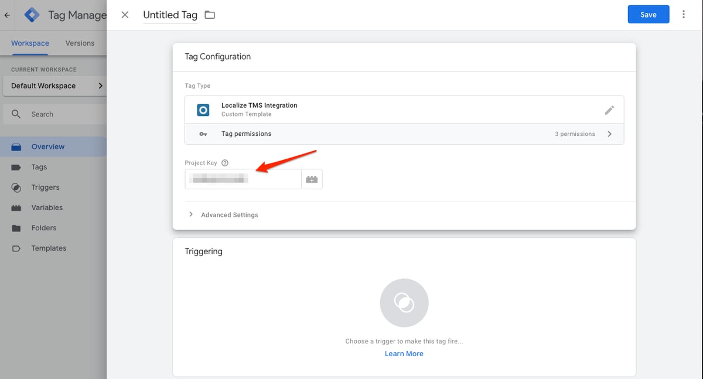Click the Tag Configuration heading
The image size is (703, 379).
coord(218,57)
